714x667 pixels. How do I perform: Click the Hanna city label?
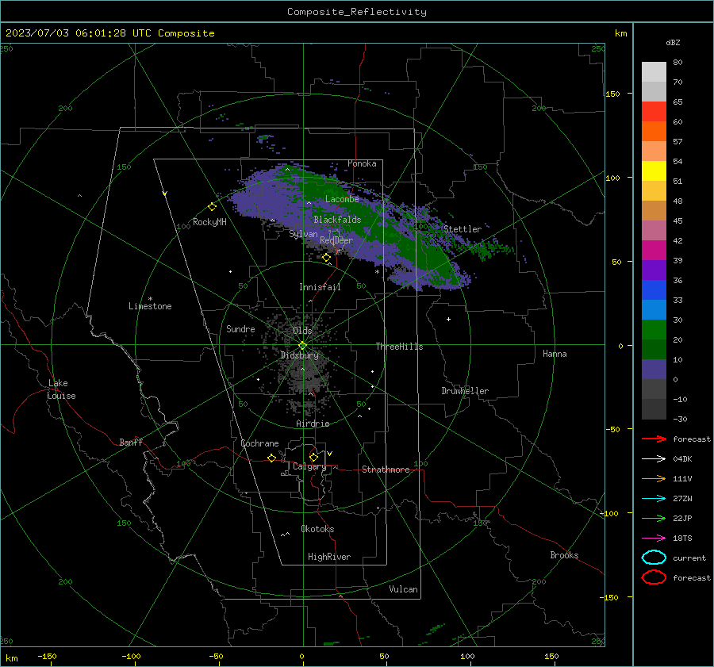(555, 354)
